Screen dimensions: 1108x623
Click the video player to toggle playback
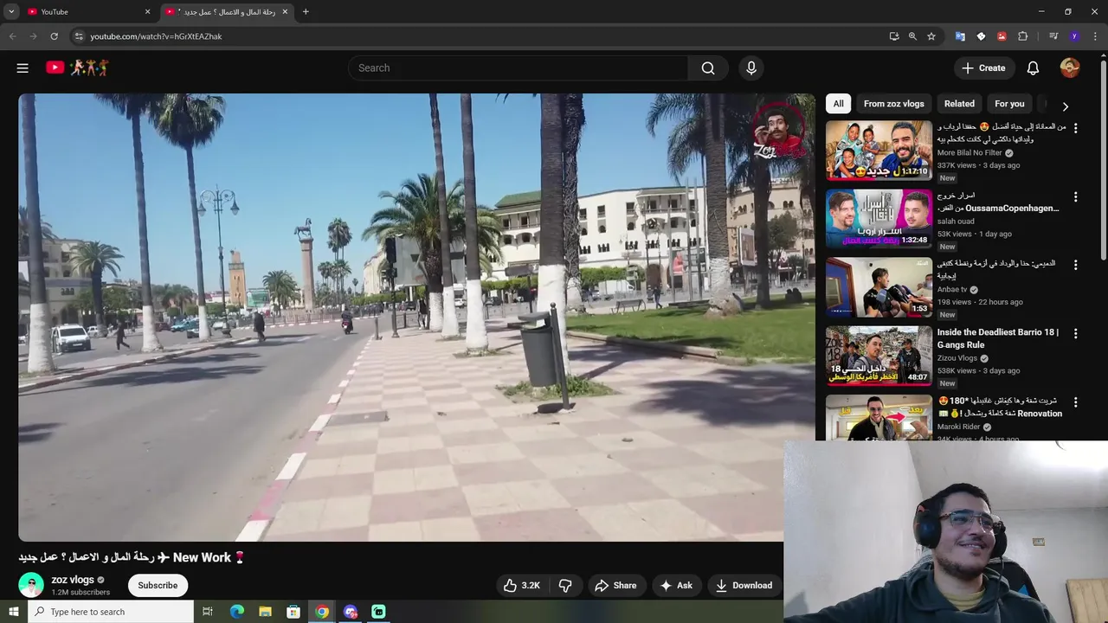pos(416,317)
